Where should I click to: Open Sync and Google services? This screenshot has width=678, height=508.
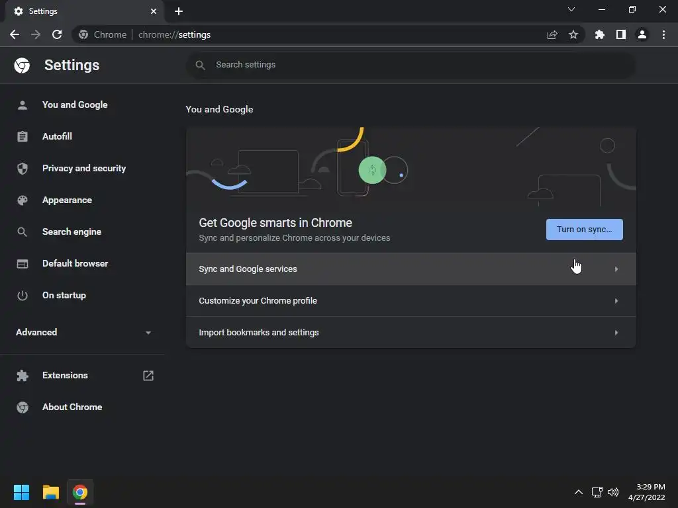pos(411,269)
